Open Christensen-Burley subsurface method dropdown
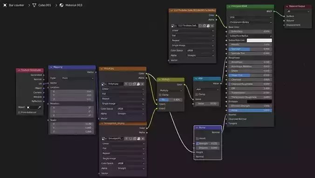 (250, 22)
